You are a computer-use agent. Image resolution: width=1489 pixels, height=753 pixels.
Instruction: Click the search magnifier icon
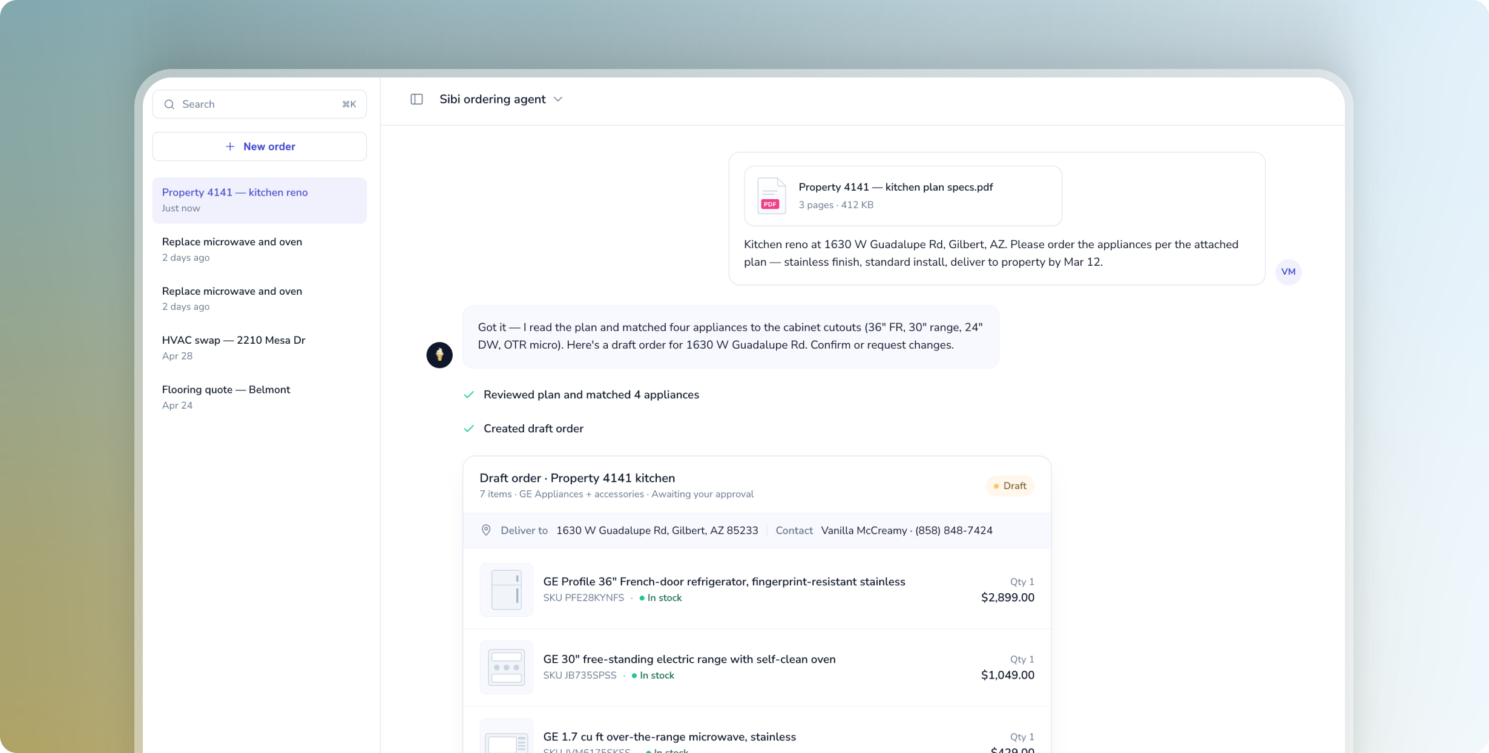tap(169, 104)
